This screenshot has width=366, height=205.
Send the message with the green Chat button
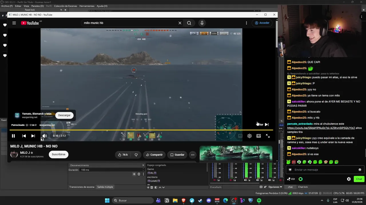(x=359, y=179)
